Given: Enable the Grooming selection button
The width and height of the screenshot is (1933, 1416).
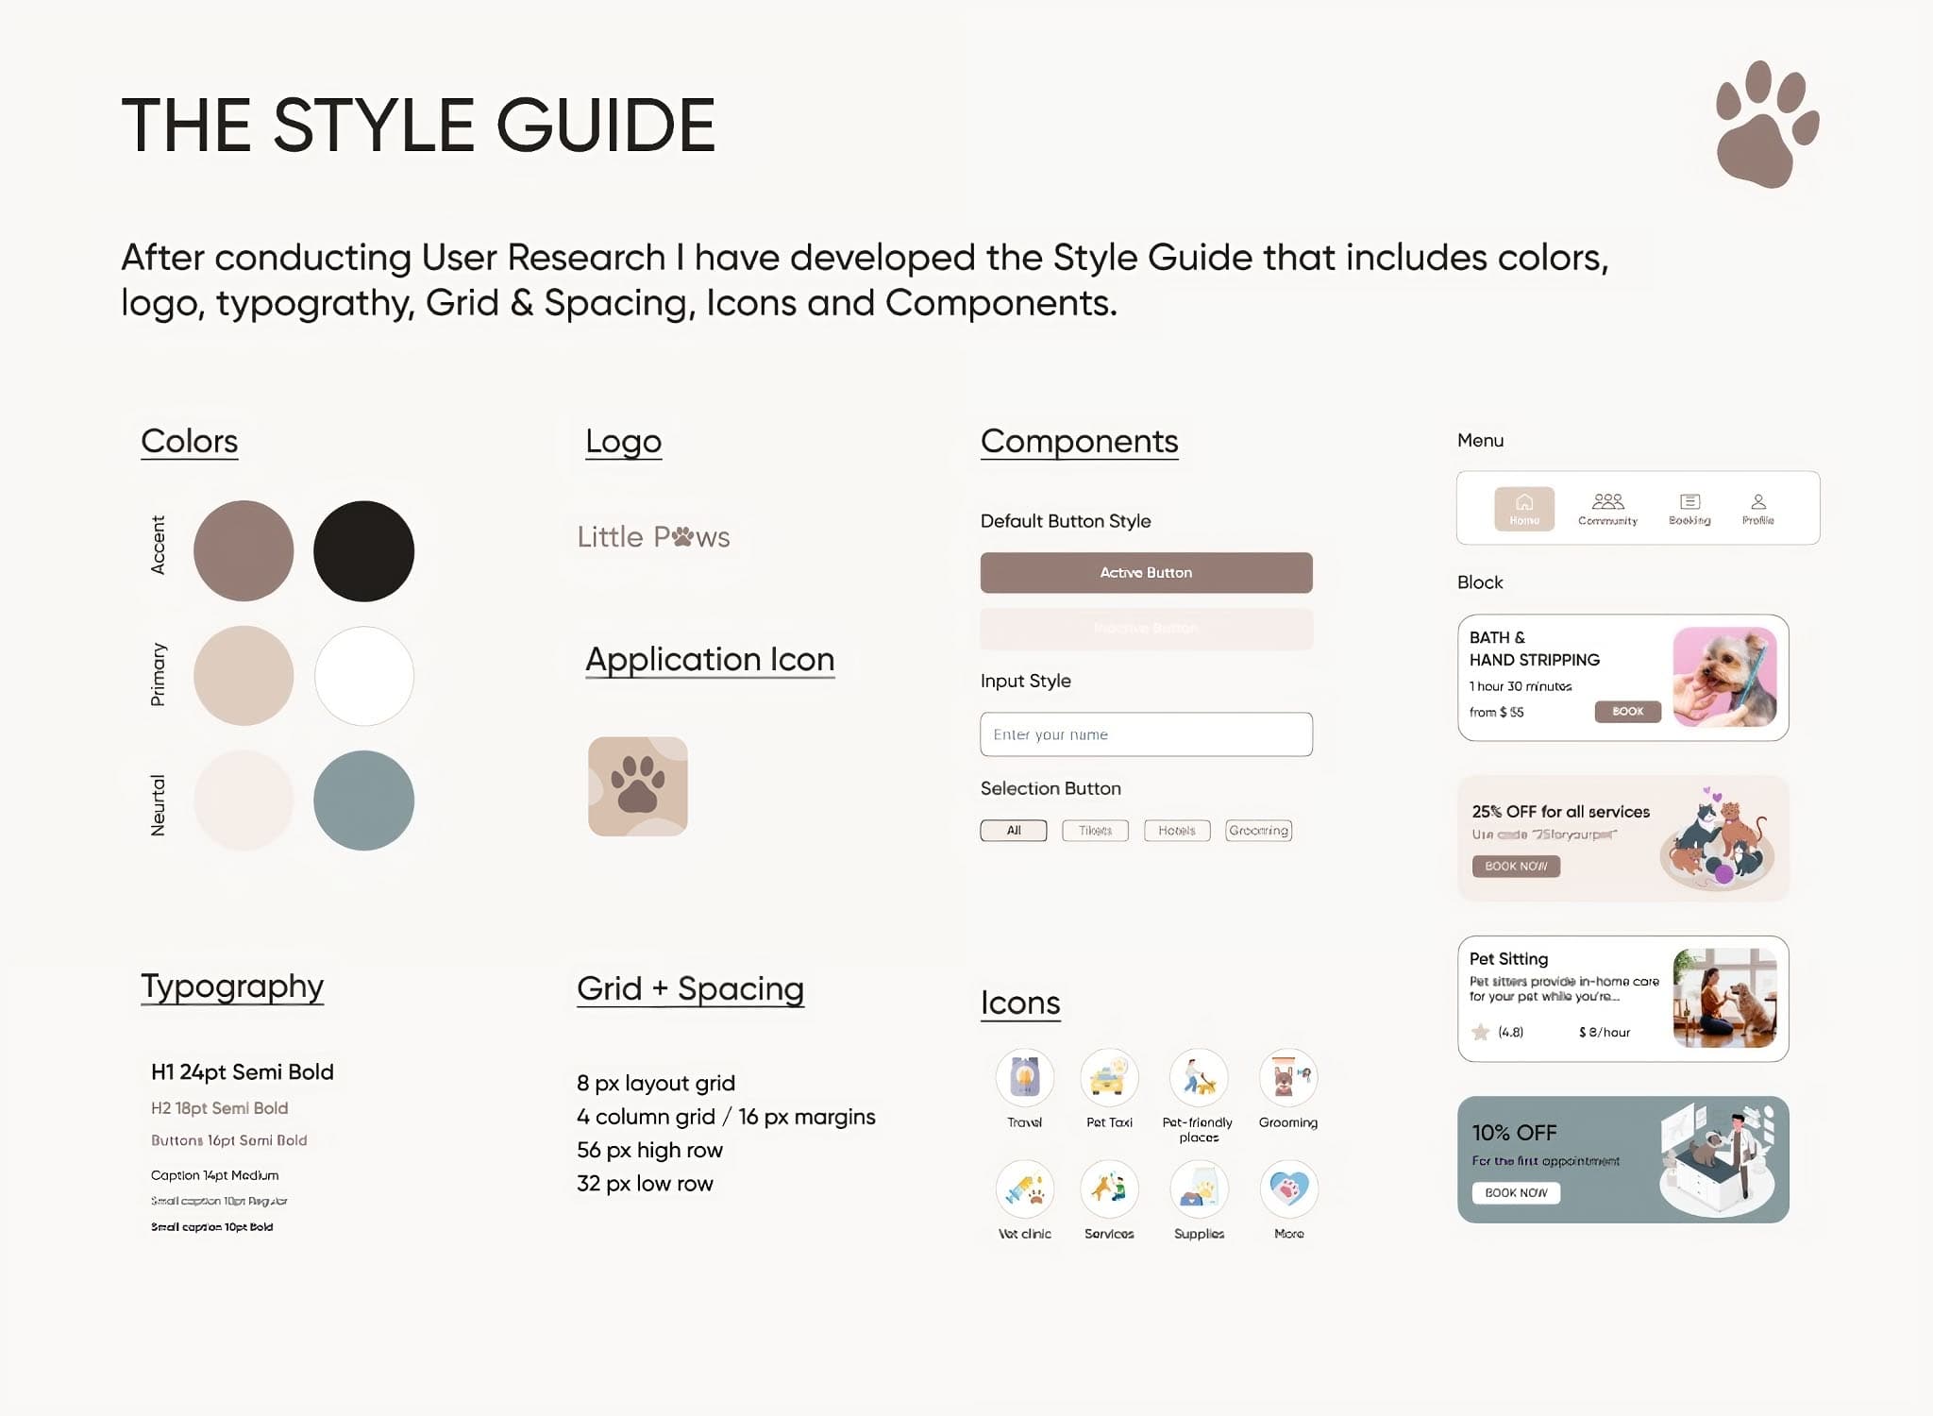Looking at the screenshot, I should [1258, 831].
